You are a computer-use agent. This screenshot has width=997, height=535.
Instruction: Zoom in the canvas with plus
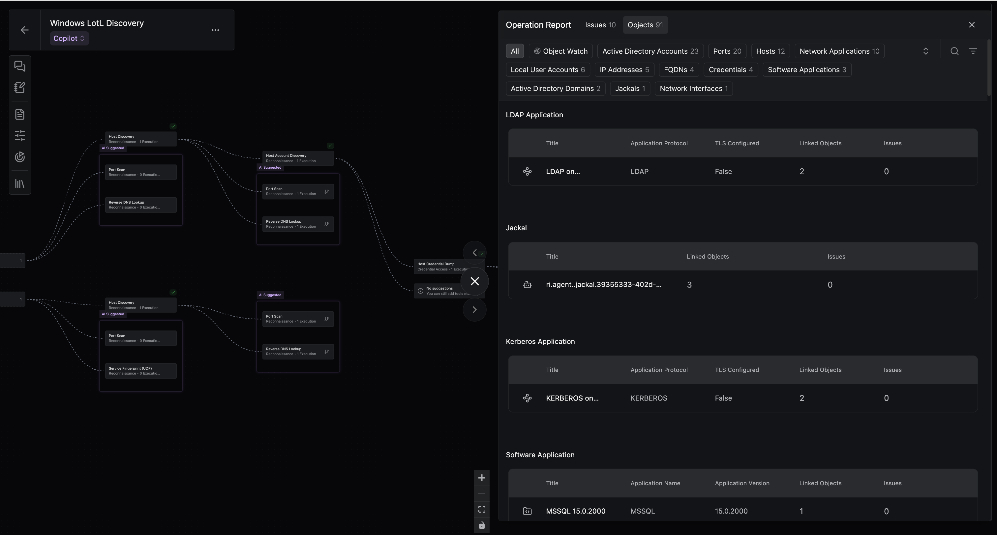coord(481,478)
